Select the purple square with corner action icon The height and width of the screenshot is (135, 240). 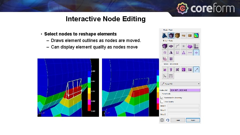coord(183,70)
